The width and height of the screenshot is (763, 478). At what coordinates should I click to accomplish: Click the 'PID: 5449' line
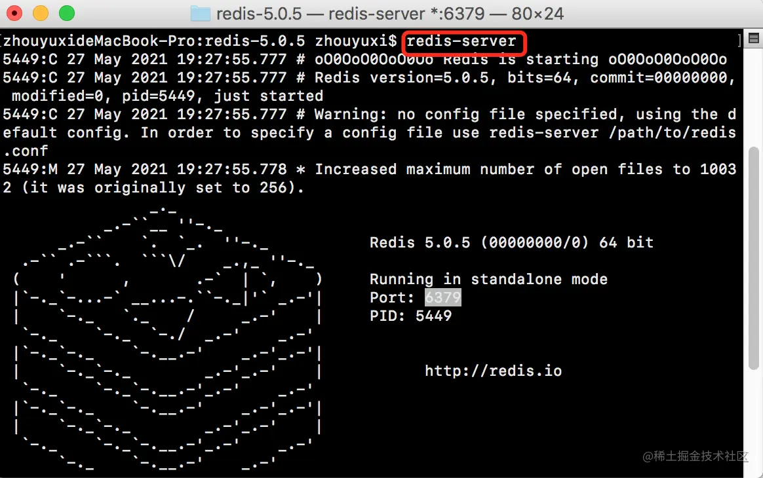pos(411,316)
